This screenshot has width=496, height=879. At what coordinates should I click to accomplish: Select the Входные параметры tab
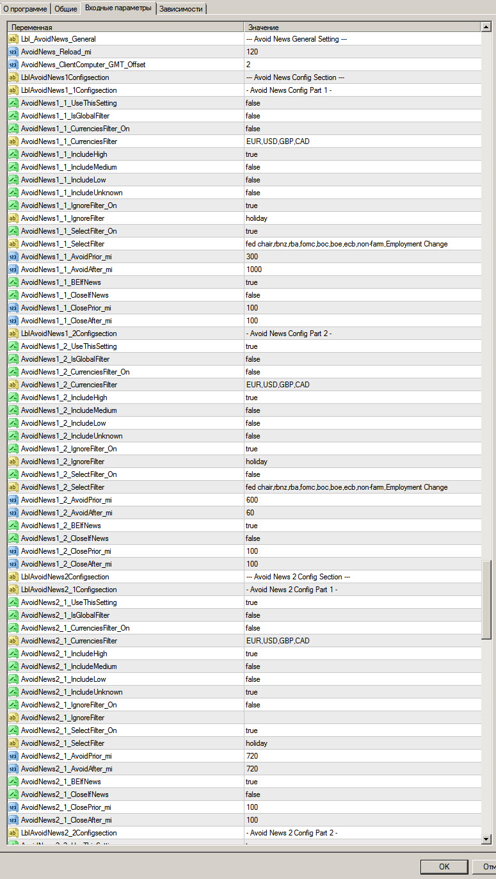pos(118,8)
